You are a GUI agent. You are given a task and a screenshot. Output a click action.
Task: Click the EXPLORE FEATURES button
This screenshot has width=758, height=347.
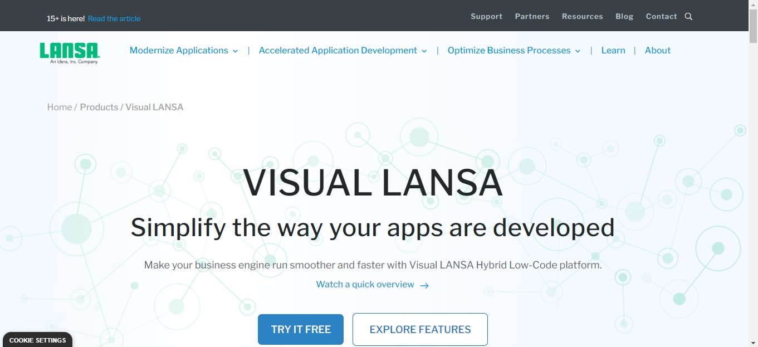pyautogui.click(x=420, y=329)
